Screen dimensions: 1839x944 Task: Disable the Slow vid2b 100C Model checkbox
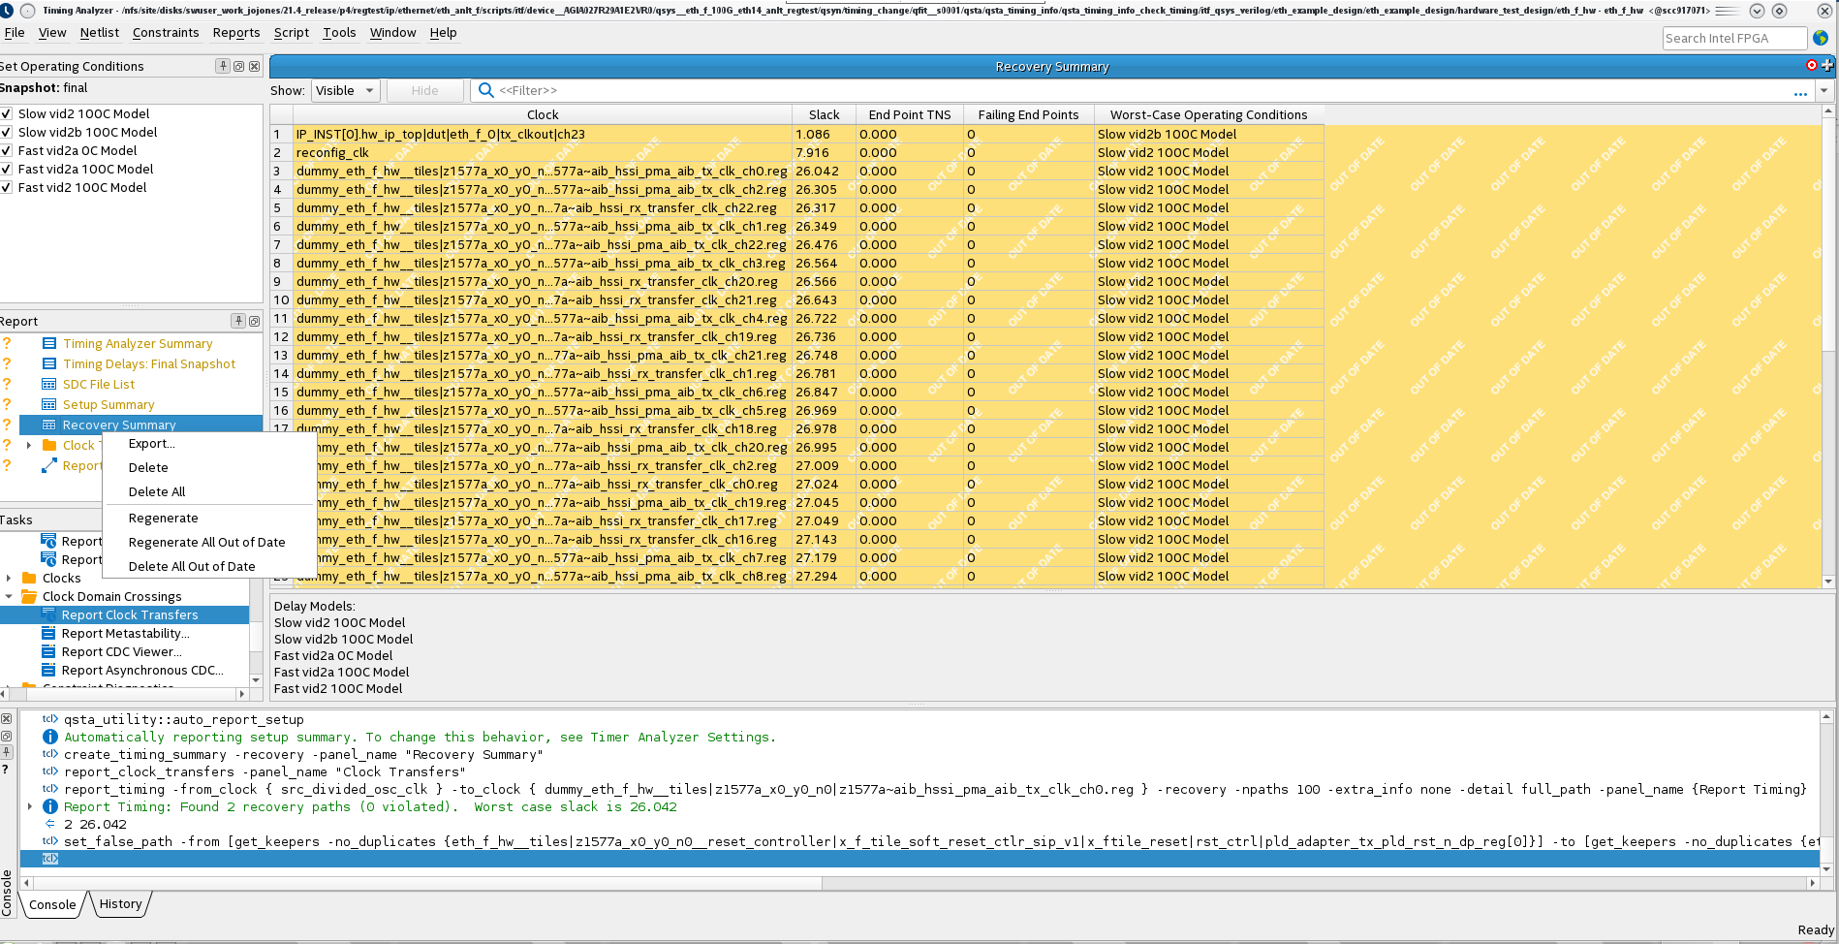pos(7,133)
